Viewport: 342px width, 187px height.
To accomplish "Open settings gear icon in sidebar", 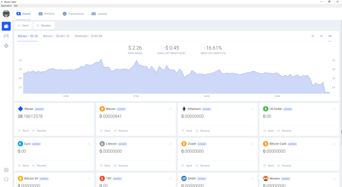I will pyautogui.click(x=6, y=170).
